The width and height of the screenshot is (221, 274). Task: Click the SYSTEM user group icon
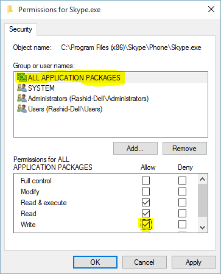[22, 88]
